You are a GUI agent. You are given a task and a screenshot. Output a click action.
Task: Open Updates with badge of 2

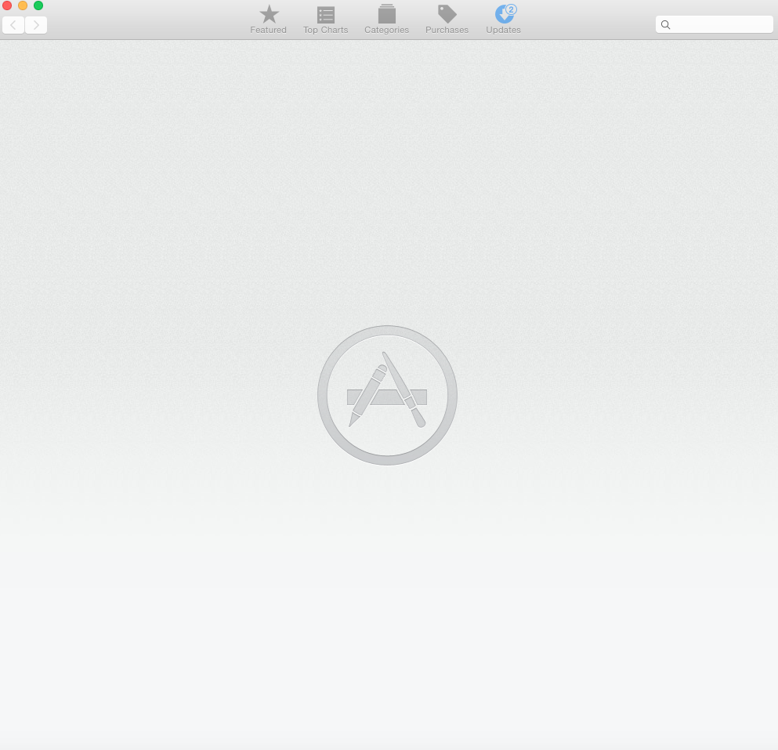tap(504, 20)
